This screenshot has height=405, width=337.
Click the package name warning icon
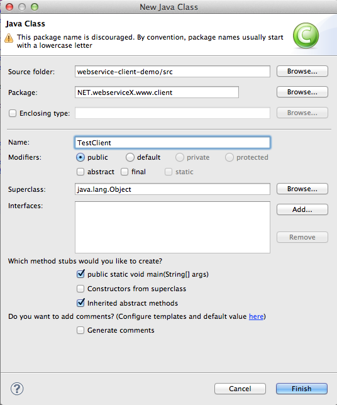click(9, 38)
